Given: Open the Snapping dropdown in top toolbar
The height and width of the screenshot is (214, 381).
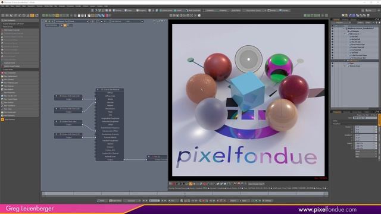Looking at the screenshot, I should (x=223, y=11).
